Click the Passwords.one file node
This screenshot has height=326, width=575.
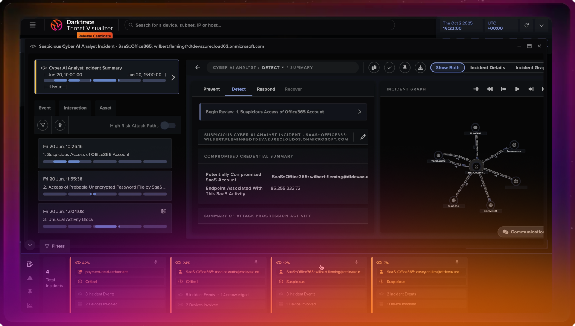click(x=514, y=145)
